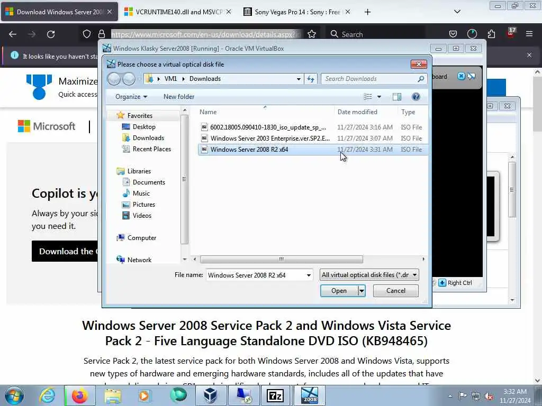Click the bookmark star in address bar

click(311, 34)
